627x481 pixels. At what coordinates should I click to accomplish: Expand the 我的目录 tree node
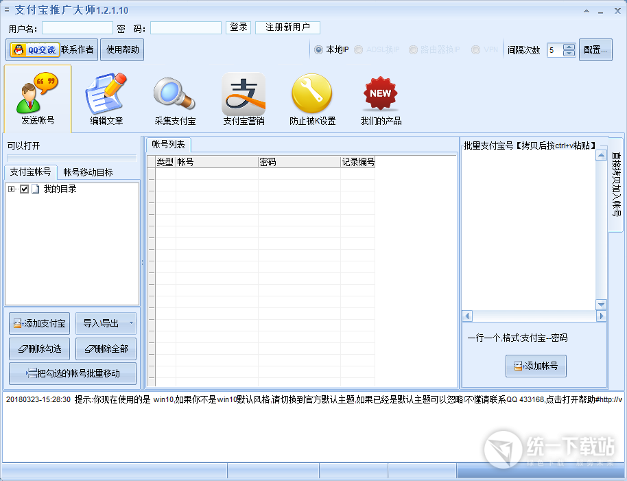coord(11,189)
